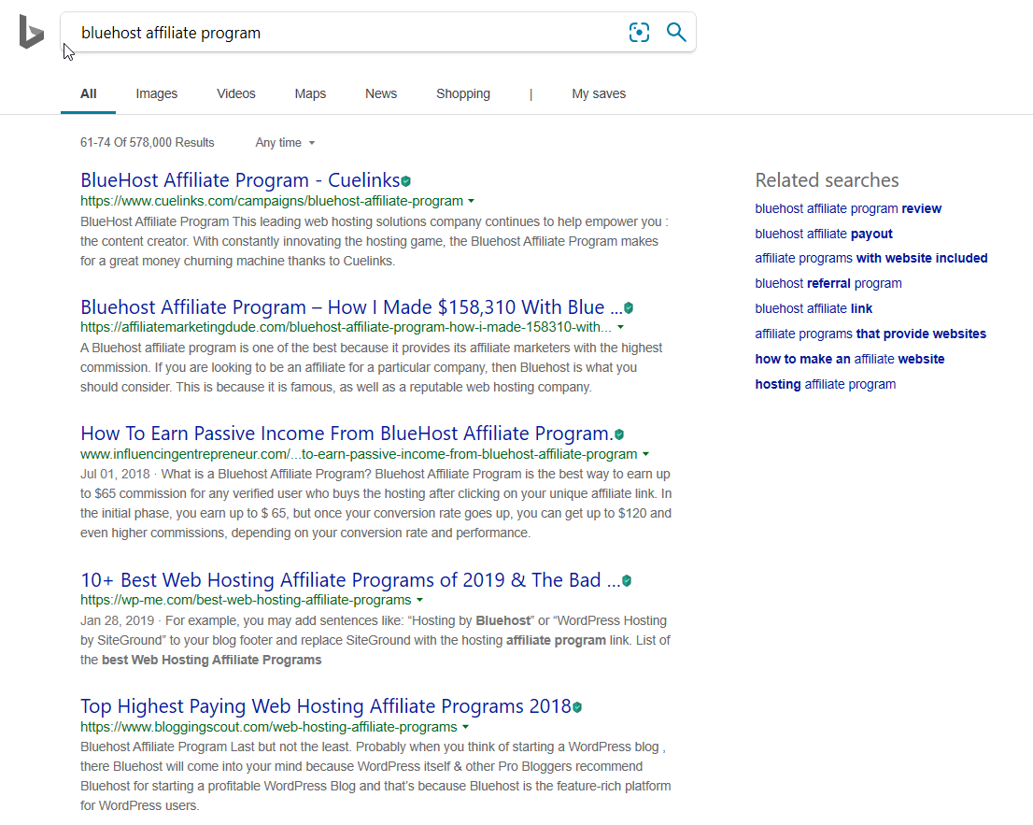Click the influencingentrepreneur.com green URL
The height and width of the screenshot is (825, 1033).
pyautogui.click(x=359, y=454)
